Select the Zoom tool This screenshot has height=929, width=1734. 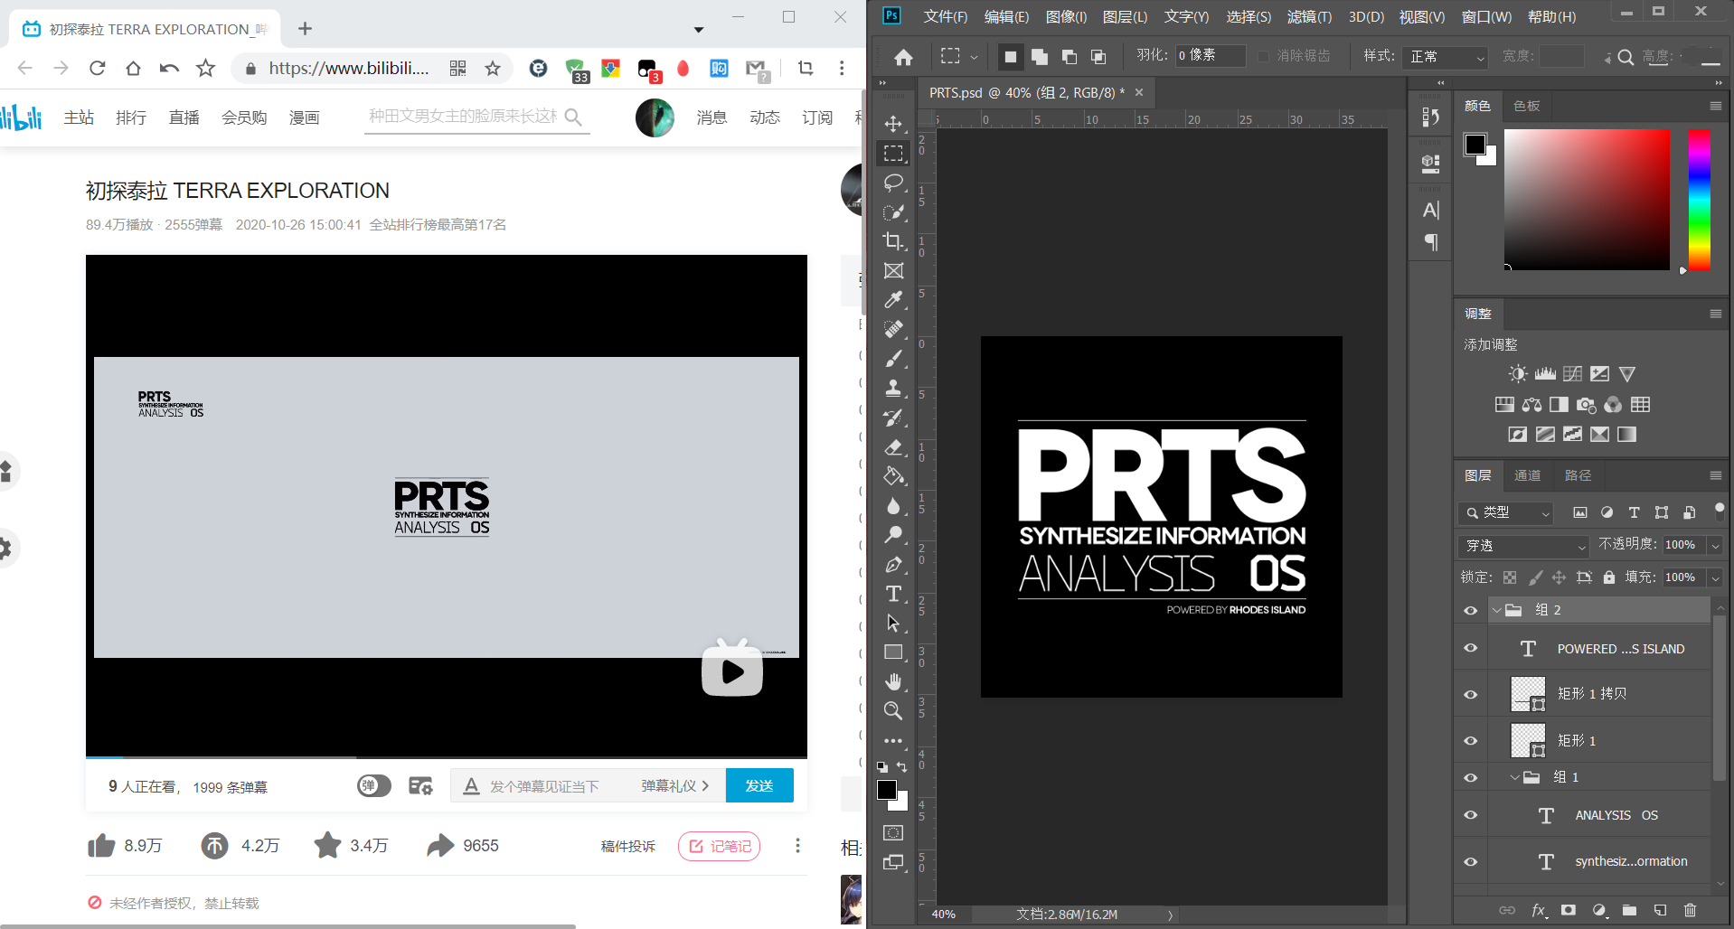coord(894,711)
